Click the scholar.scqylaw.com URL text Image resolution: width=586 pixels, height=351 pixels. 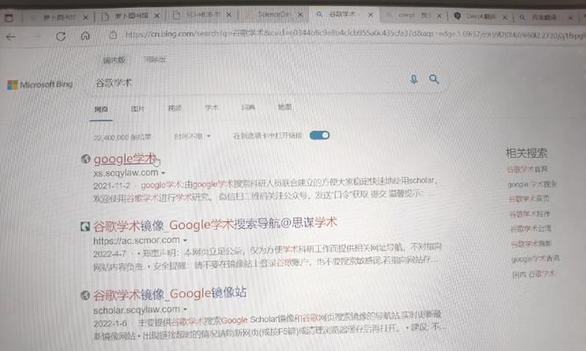137,310
